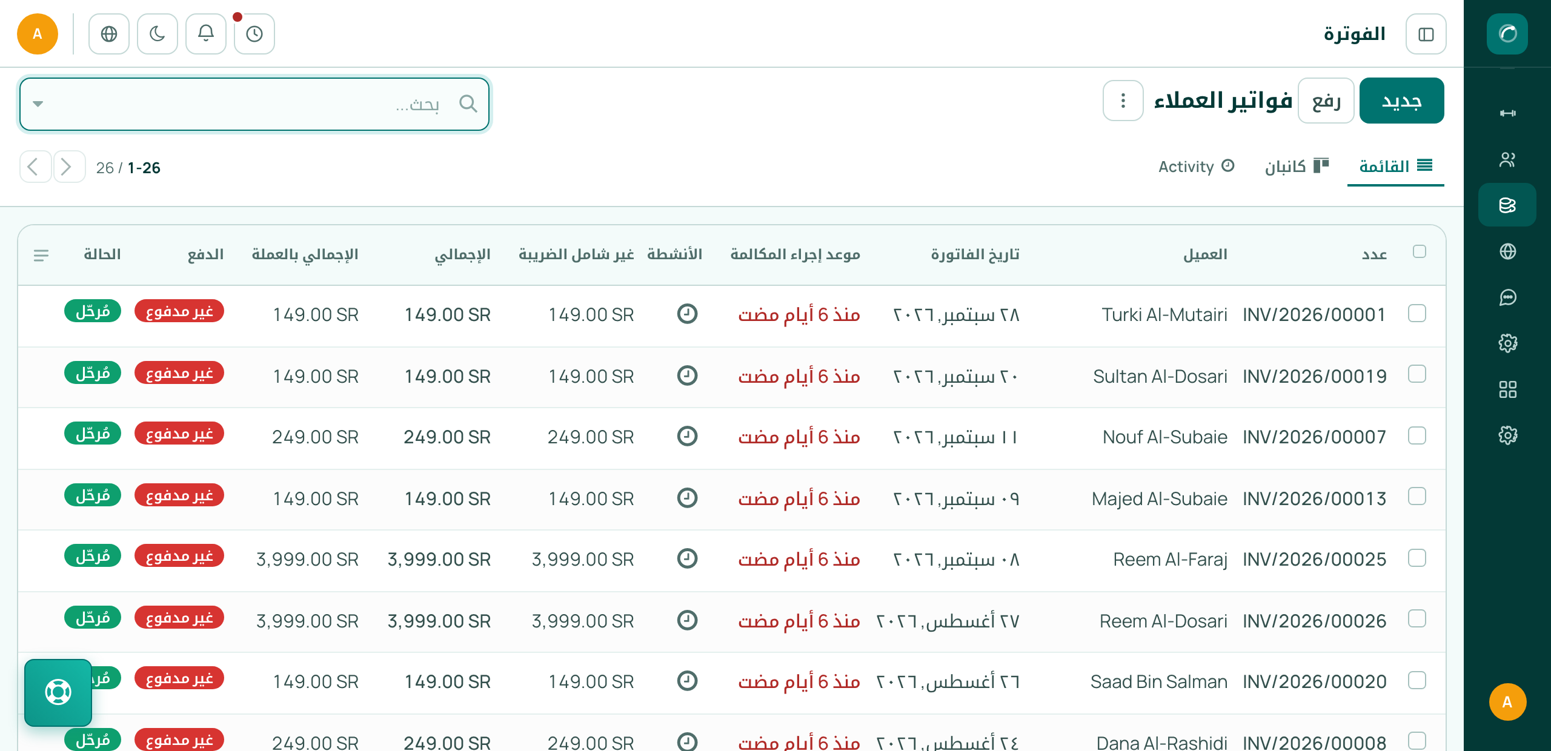Click the activity clock for INV/2026/00001
This screenshot has width=1551, height=751.
[687, 314]
